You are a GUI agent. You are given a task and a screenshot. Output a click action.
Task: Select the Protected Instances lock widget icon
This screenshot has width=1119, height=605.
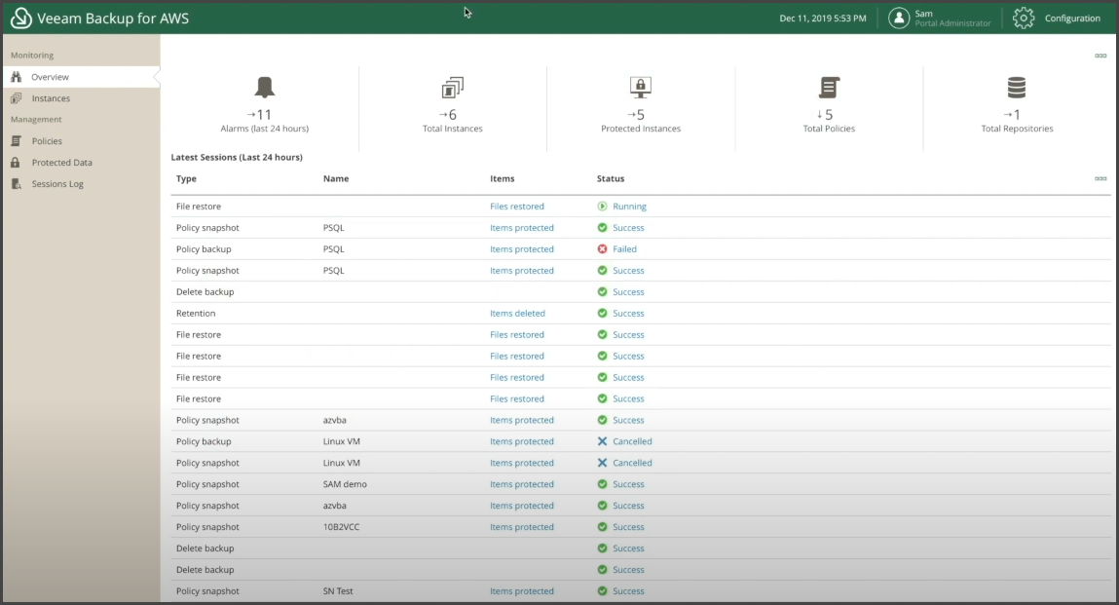coord(640,88)
